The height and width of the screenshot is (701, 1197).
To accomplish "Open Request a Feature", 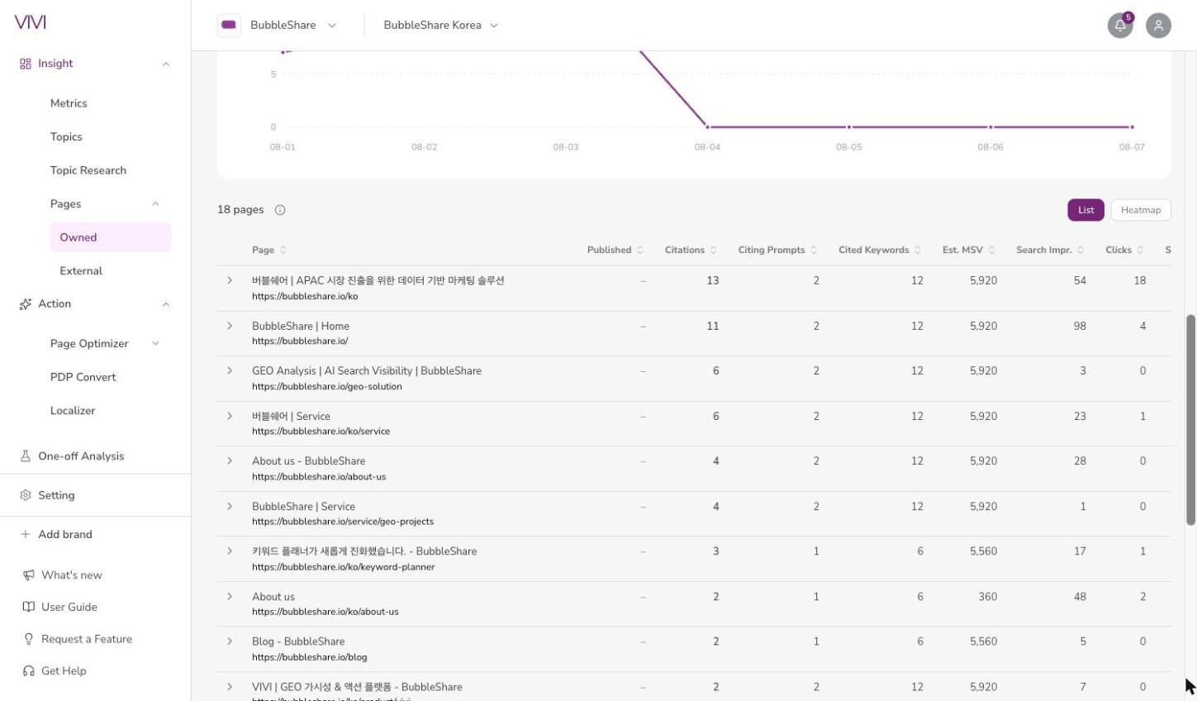I will click(x=87, y=639).
